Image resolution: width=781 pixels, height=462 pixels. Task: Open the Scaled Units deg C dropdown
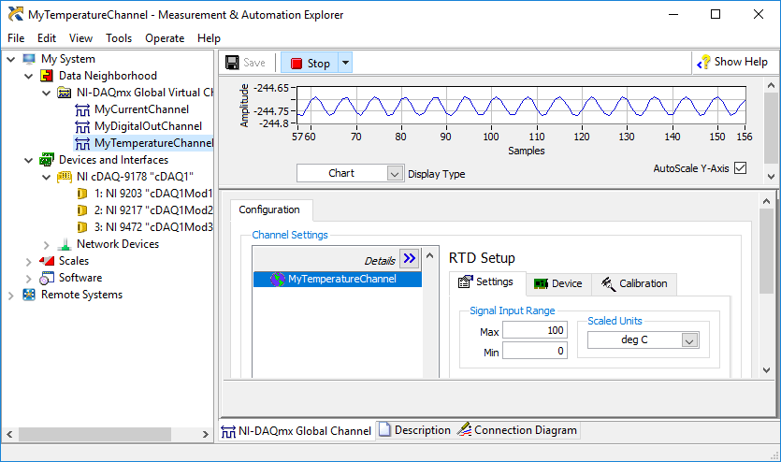pyautogui.click(x=643, y=340)
